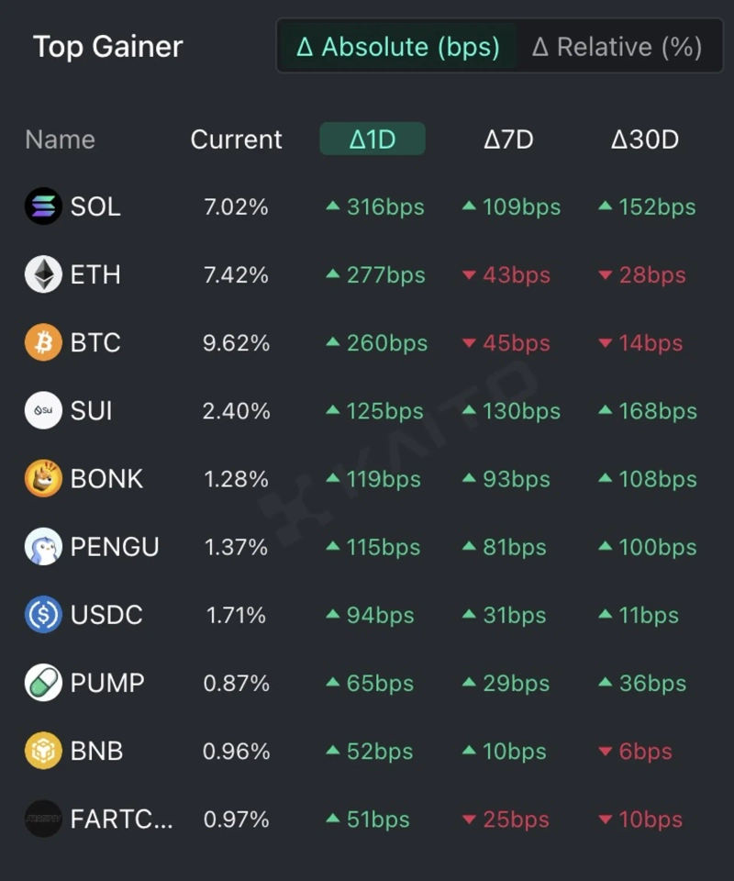Click the orange BTC coin icon

click(x=43, y=342)
